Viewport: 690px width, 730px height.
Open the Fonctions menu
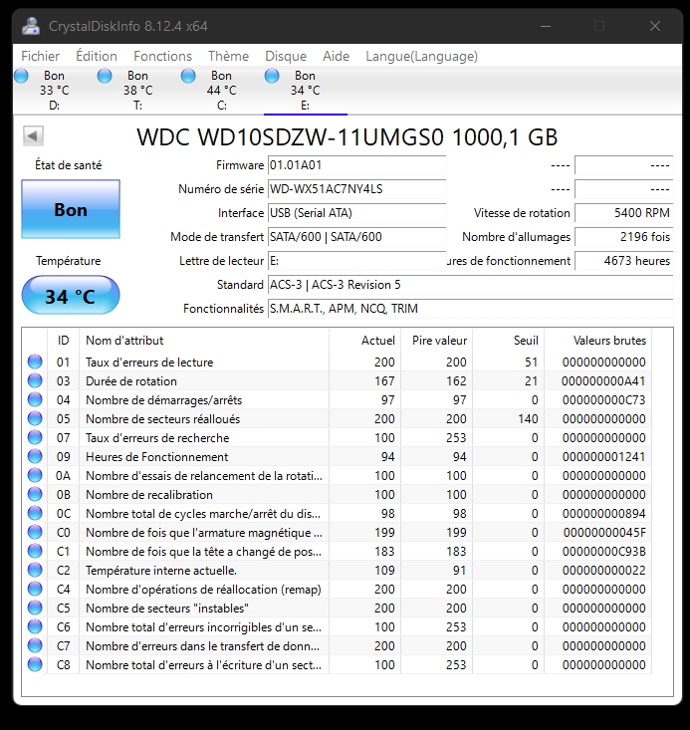162,57
